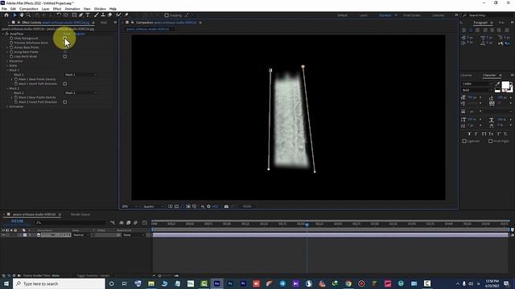
Task: Expand the Distortion group
Action: pyautogui.click(x=7, y=61)
